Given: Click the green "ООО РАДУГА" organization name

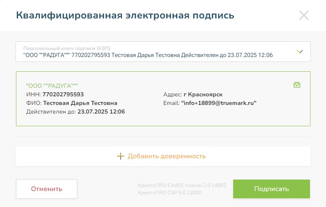Looking at the screenshot, I should tap(52, 86).
